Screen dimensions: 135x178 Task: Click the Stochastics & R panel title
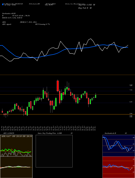coord(110,133)
